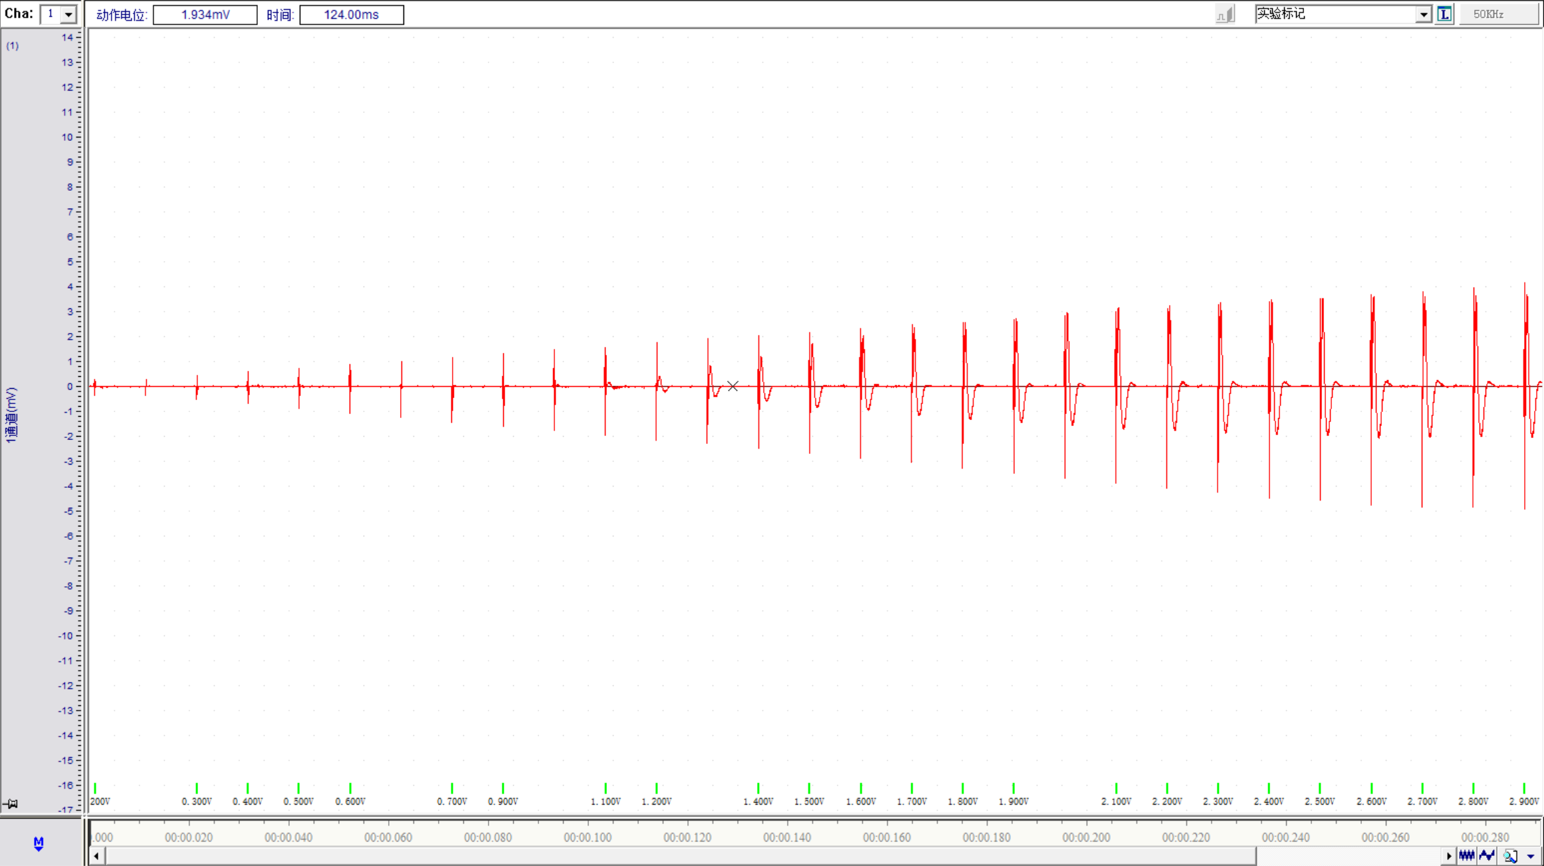Toggle the blue L label icon

click(1444, 14)
